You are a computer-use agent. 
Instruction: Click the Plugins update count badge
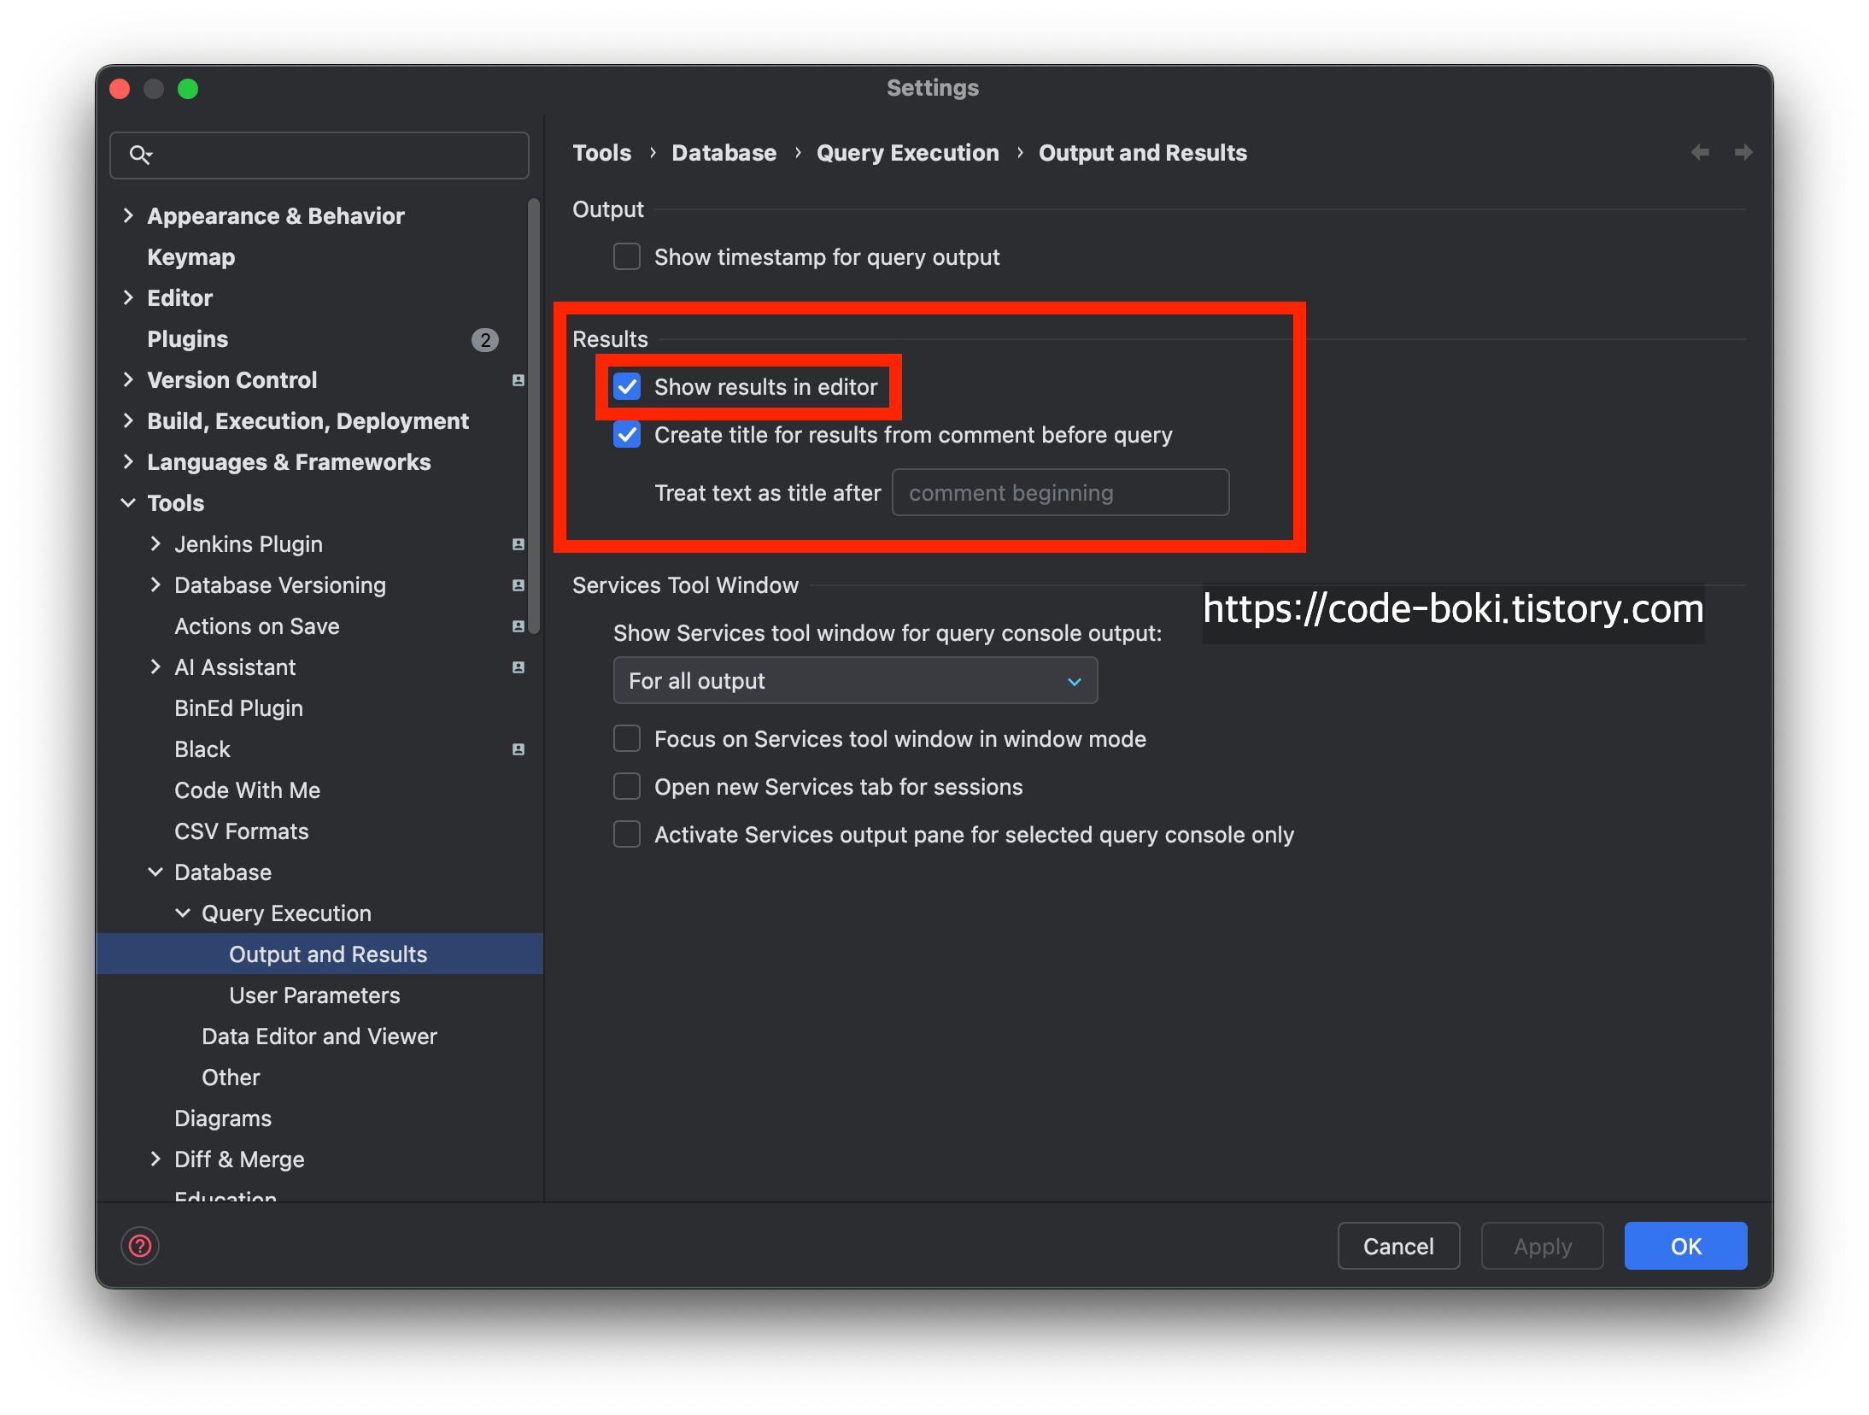[x=485, y=340]
